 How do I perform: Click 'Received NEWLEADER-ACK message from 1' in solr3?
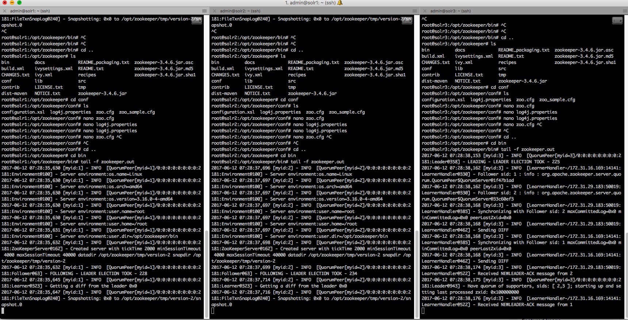(x=525, y=305)
